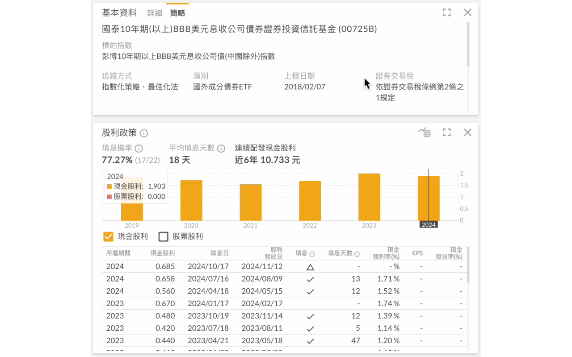
Task: Click the fund name 國泰10年期(以上)BBB link
Action: pyautogui.click(x=239, y=29)
